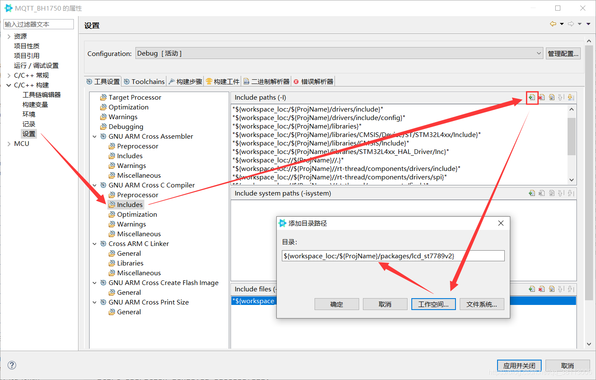Switch to the Toolchains tab
Image resolution: width=596 pixels, height=380 pixels.
144,81
